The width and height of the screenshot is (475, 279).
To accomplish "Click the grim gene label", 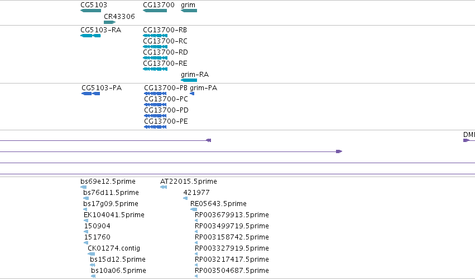I will (188, 5).
